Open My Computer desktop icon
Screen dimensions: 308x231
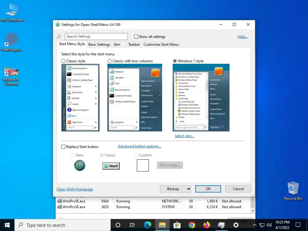coord(12,13)
